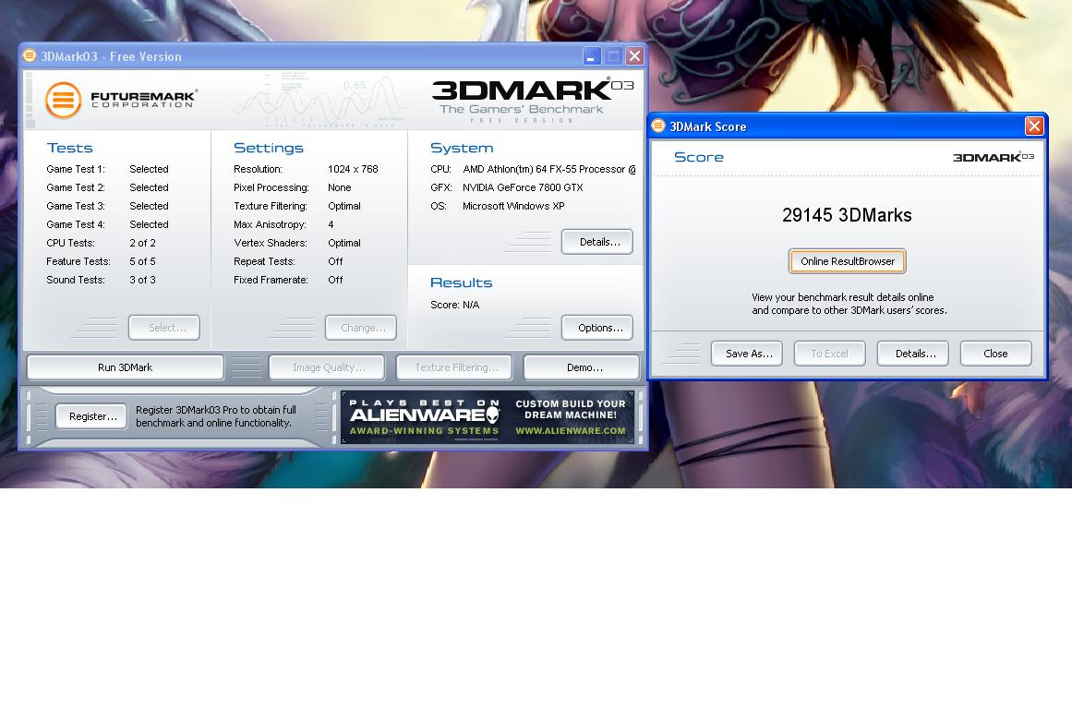
Task: Click the 3DMark Score window title icon
Action: pos(658,126)
